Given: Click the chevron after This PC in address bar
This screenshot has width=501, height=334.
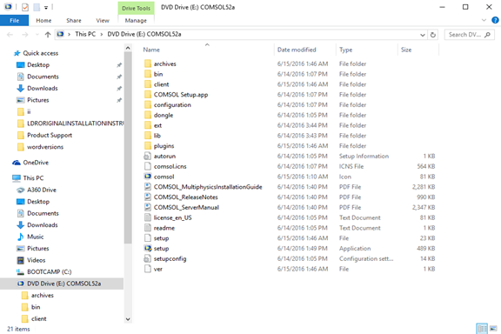Looking at the screenshot, I should click(x=101, y=34).
